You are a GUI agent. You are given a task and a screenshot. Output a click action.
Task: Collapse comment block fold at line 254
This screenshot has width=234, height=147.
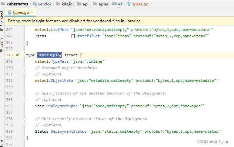click(x=24, y=93)
